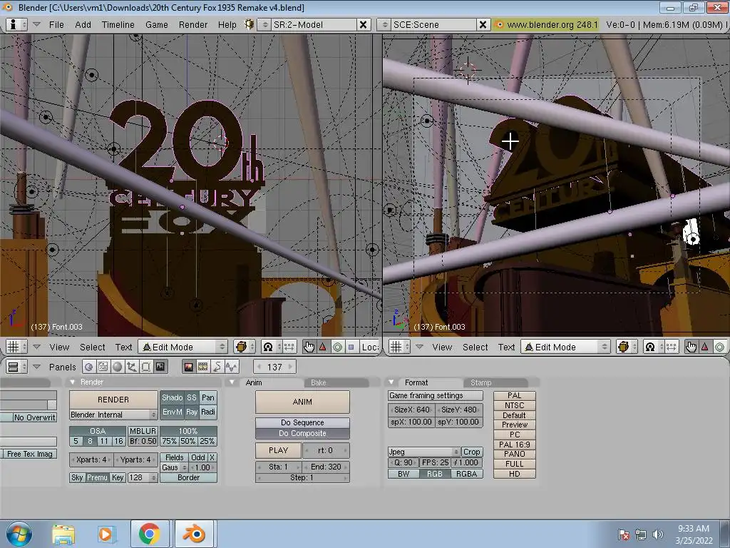The width and height of the screenshot is (730, 548).
Task: Open left viewport draw type cube selector
Action: pos(245,347)
